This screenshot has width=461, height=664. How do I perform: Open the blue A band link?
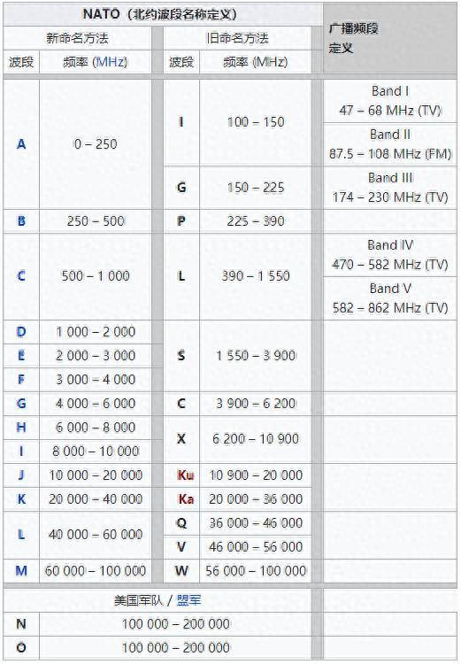(21, 144)
